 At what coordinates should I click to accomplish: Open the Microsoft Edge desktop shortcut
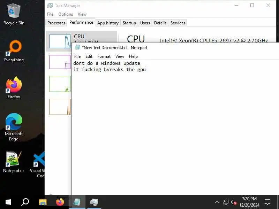pos(14,127)
